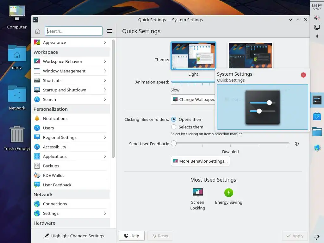Expand the Network Settings chevron
The image size is (324, 243).
(105, 213)
